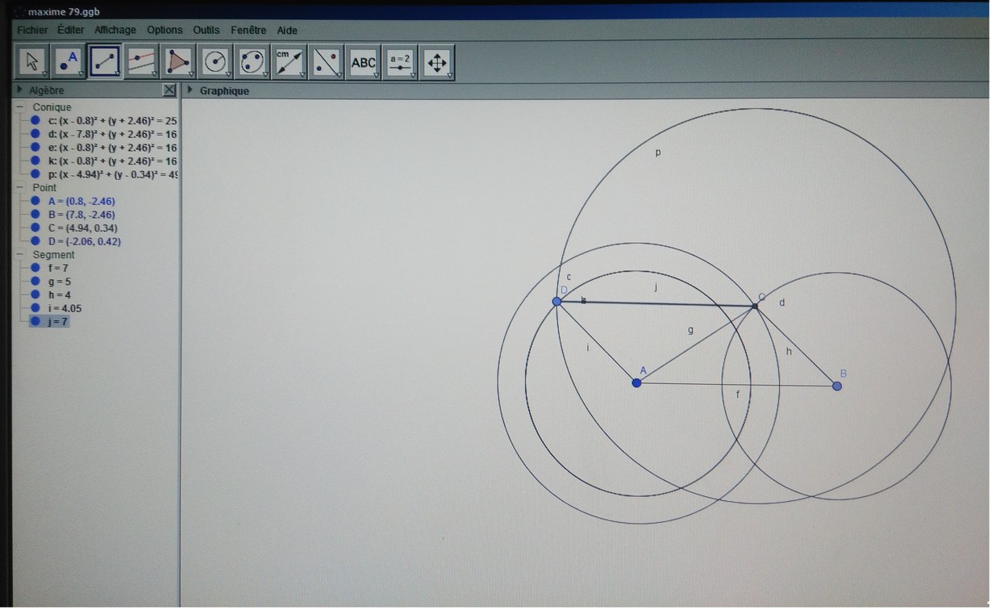The width and height of the screenshot is (992, 610).
Task: Select the Move Graphics View tool
Action: [437, 62]
